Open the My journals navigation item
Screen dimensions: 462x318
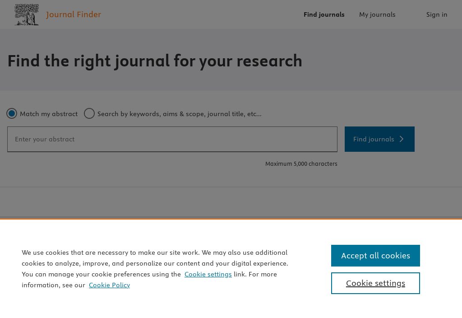pyautogui.click(x=377, y=14)
